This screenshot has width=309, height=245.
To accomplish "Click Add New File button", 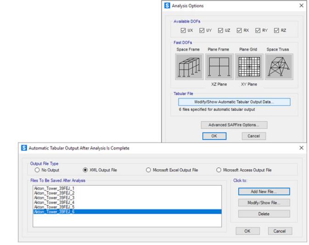I will point(264,192).
